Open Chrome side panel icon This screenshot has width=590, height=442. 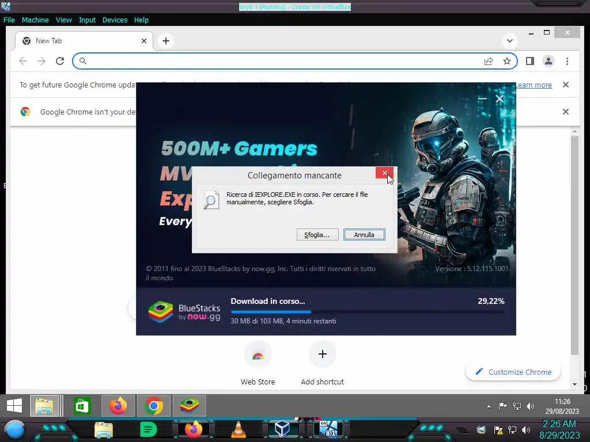[x=530, y=61]
